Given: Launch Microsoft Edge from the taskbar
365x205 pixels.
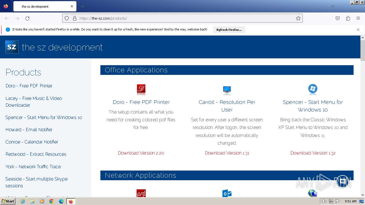Looking at the screenshot, I should [61, 201].
